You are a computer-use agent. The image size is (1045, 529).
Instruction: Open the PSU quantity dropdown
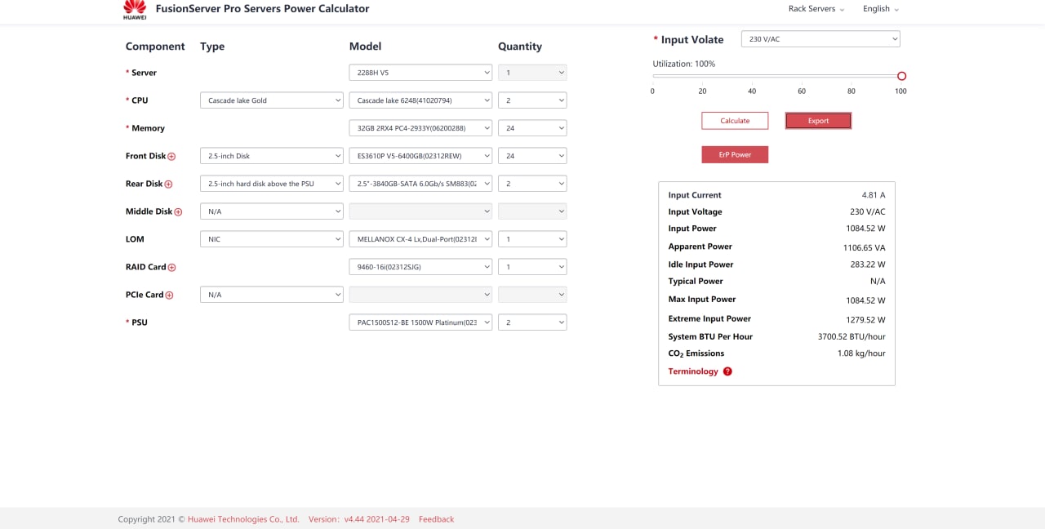tap(532, 322)
